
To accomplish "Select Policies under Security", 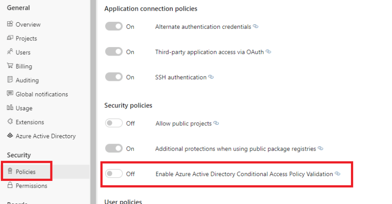I will pos(25,172).
